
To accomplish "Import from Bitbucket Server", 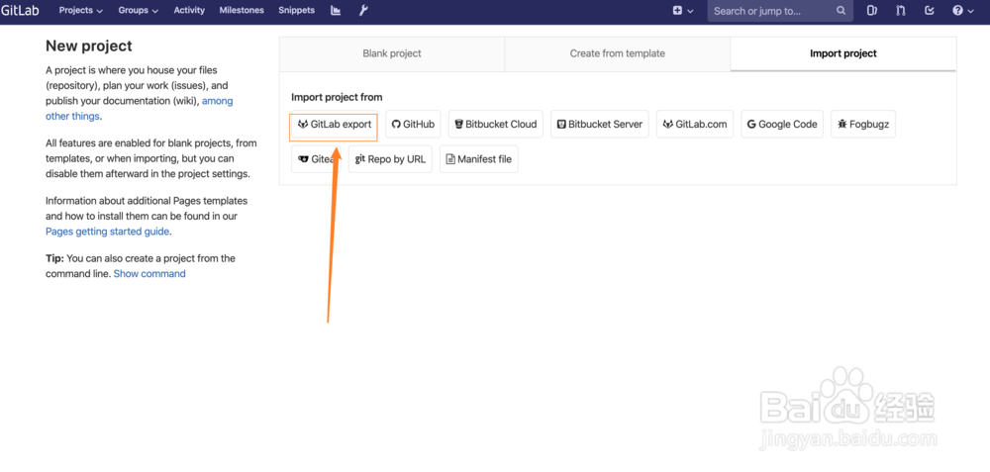I will (600, 125).
